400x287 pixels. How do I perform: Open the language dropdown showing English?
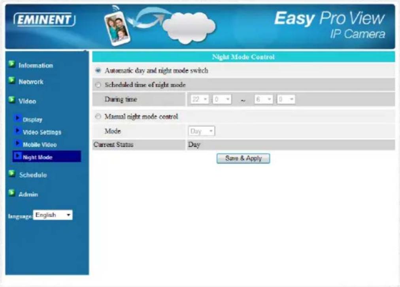pyautogui.click(x=53, y=215)
